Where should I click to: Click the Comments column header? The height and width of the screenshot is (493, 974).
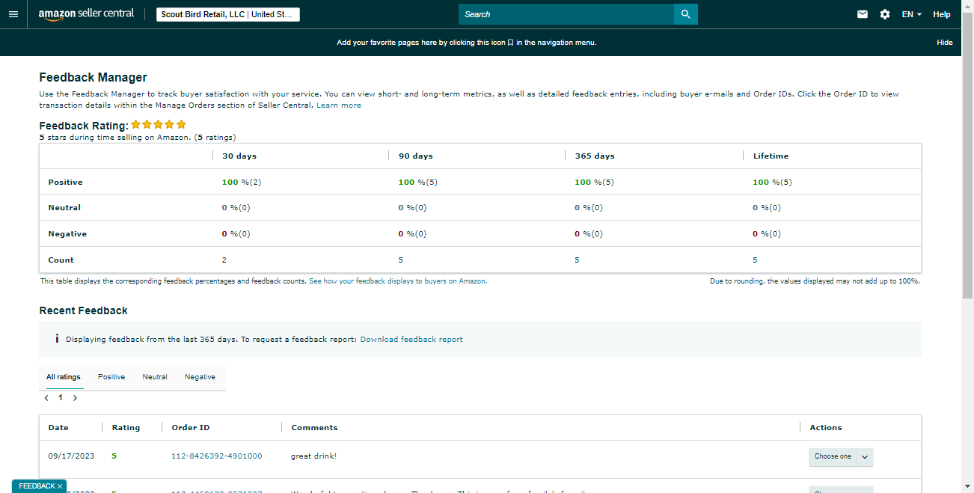coord(314,428)
